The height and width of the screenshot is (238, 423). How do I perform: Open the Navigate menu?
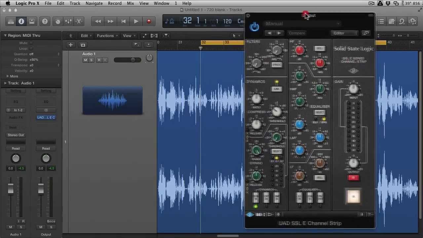click(x=94, y=3)
